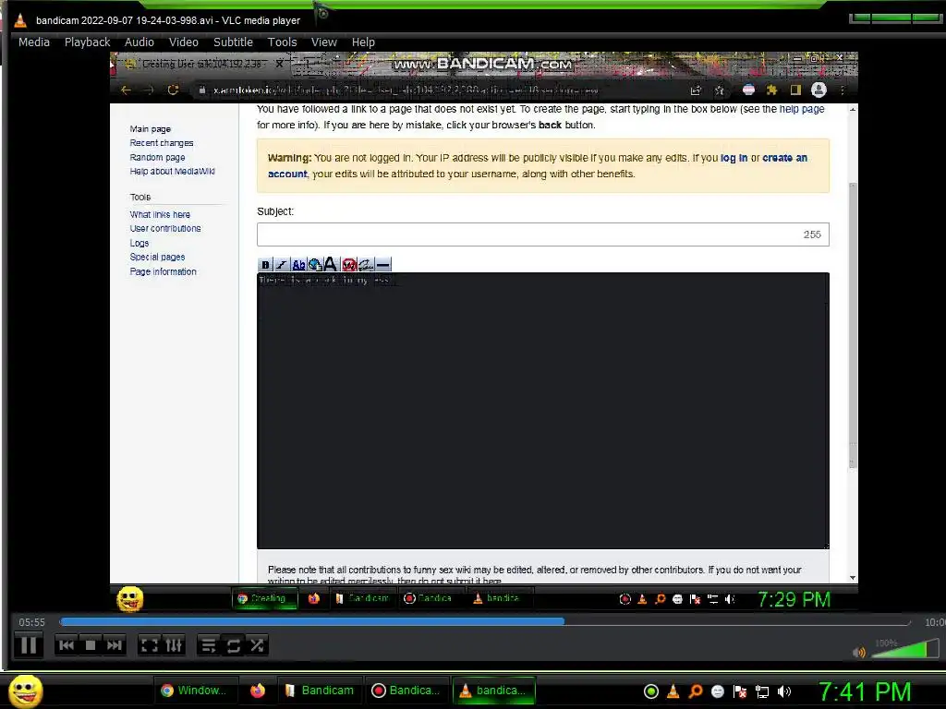Click the video display area in VLC
This screenshot has height=709, width=946.
pyautogui.click(x=483, y=331)
